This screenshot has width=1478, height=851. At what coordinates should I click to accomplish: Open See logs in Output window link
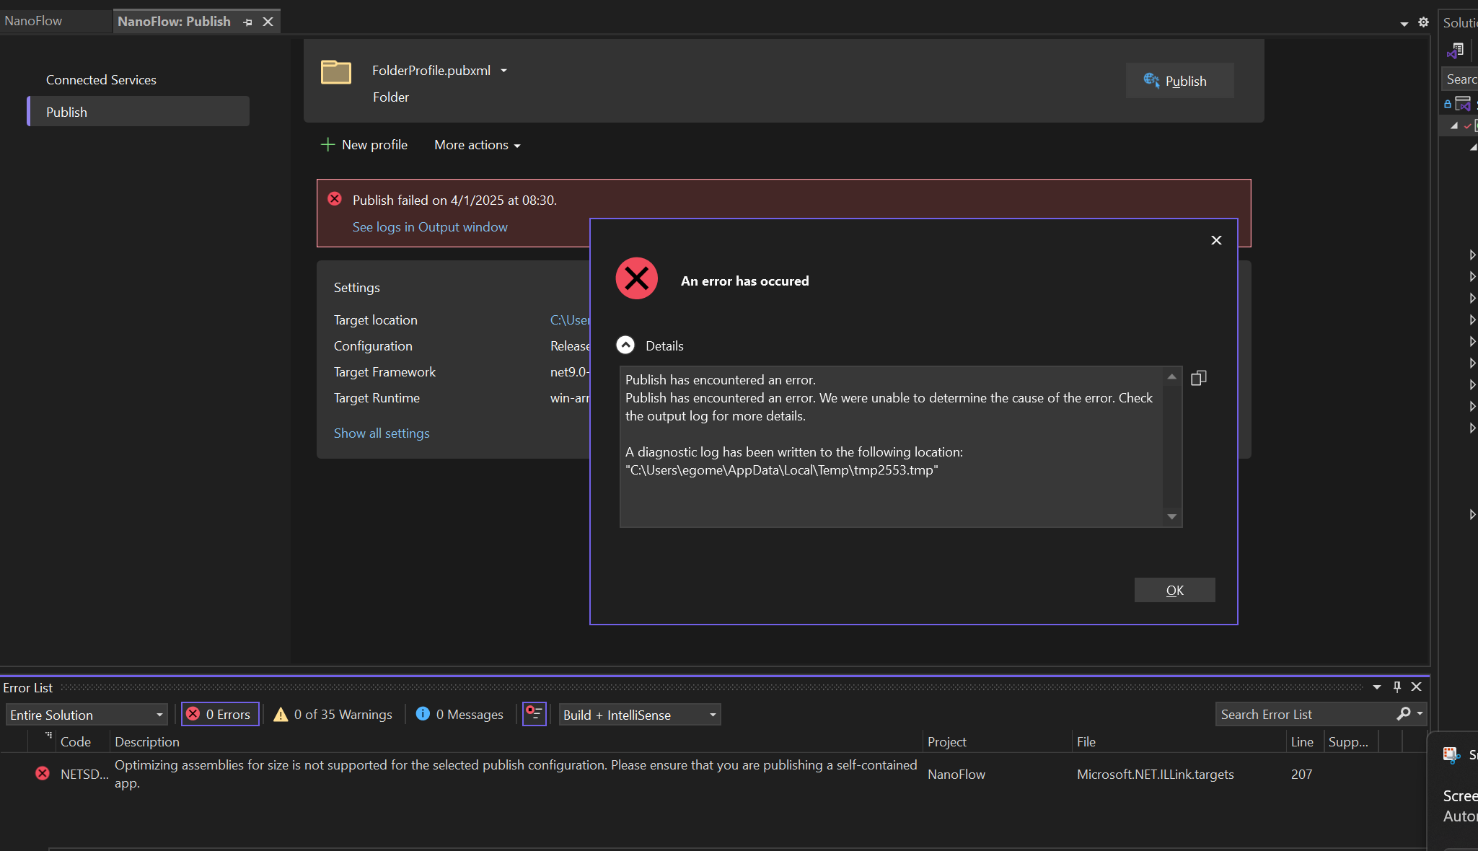tap(429, 226)
